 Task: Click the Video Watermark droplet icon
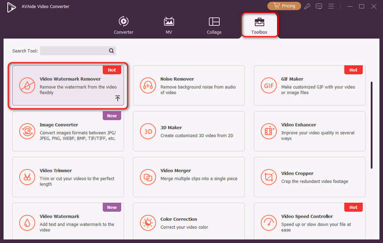[x=27, y=223]
